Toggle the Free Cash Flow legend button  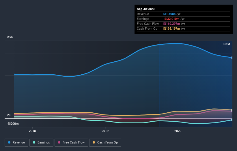pos(71,143)
